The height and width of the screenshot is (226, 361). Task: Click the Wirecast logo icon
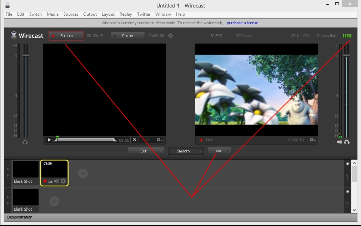[14, 35]
